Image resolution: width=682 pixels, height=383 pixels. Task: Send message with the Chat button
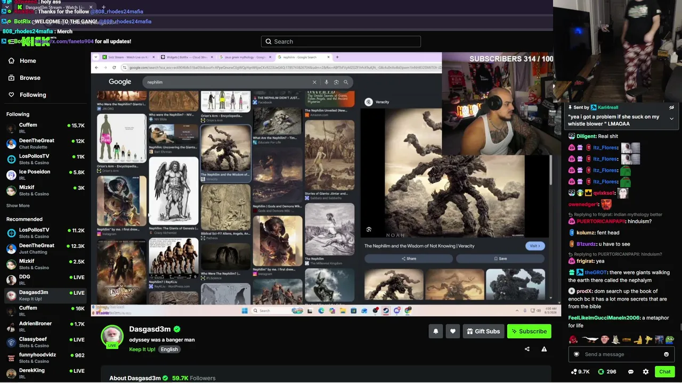click(x=665, y=372)
